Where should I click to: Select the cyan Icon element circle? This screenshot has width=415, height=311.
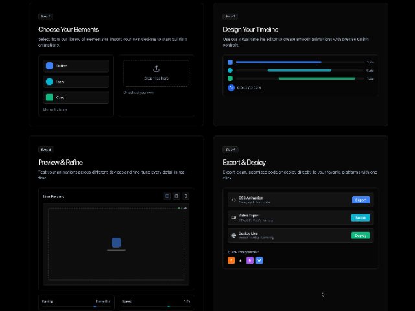[x=49, y=82]
